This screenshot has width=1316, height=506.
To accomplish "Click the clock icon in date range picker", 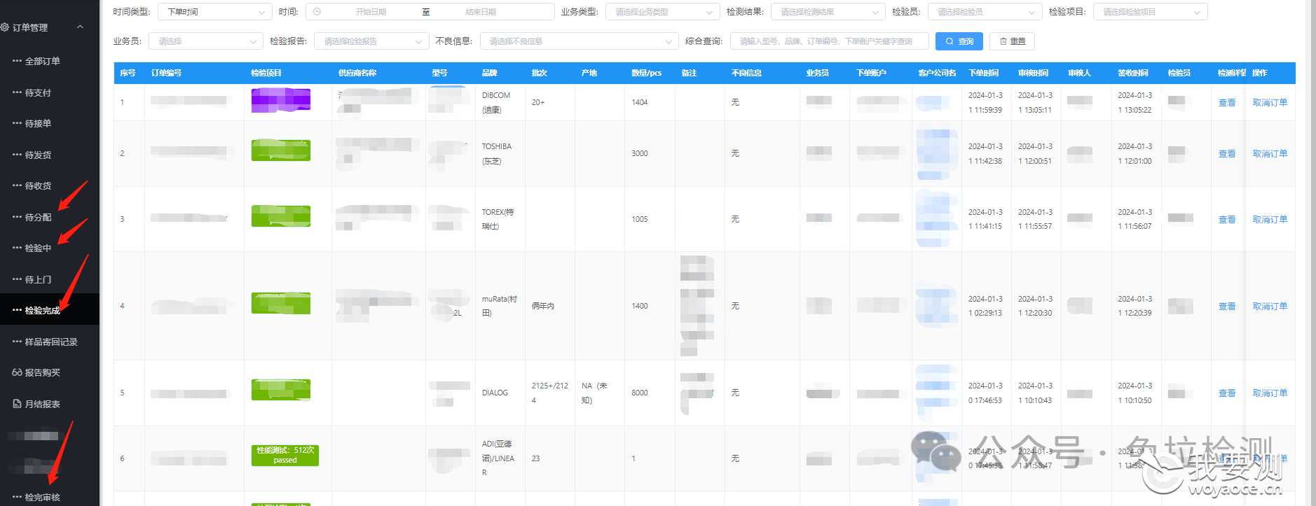I will pyautogui.click(x=317, y=12).
